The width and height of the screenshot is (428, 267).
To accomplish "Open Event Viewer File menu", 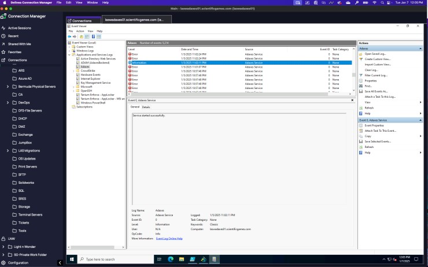I will pos(71,31).
